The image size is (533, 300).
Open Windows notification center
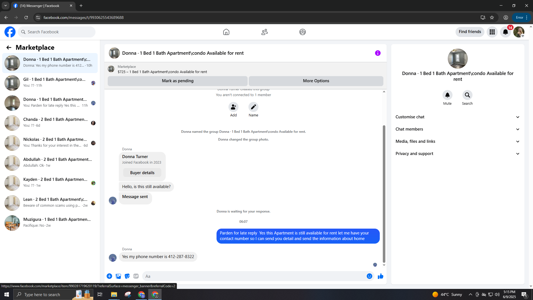click(524, 294)
